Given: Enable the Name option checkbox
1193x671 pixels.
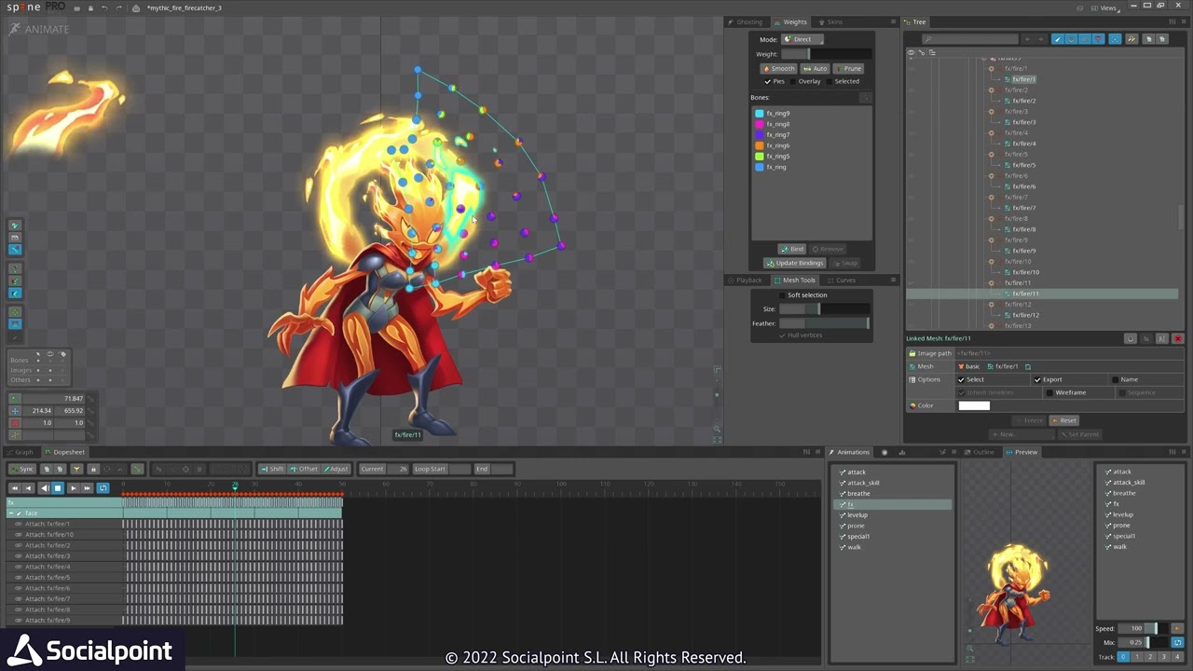Looking at the screenshot, I should pos(1115,379).
